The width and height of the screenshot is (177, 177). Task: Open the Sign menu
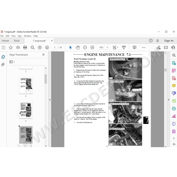pyautogui.click(x=20, y=36)
